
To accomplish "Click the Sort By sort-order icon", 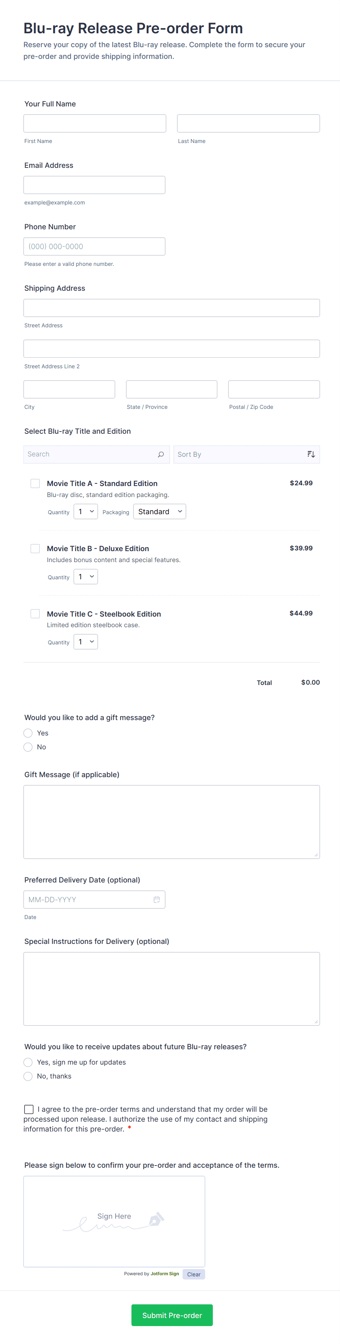I will (311, 455).
